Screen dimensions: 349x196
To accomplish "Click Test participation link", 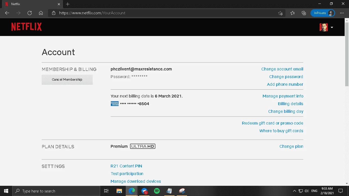I will (x=127, y=174).
